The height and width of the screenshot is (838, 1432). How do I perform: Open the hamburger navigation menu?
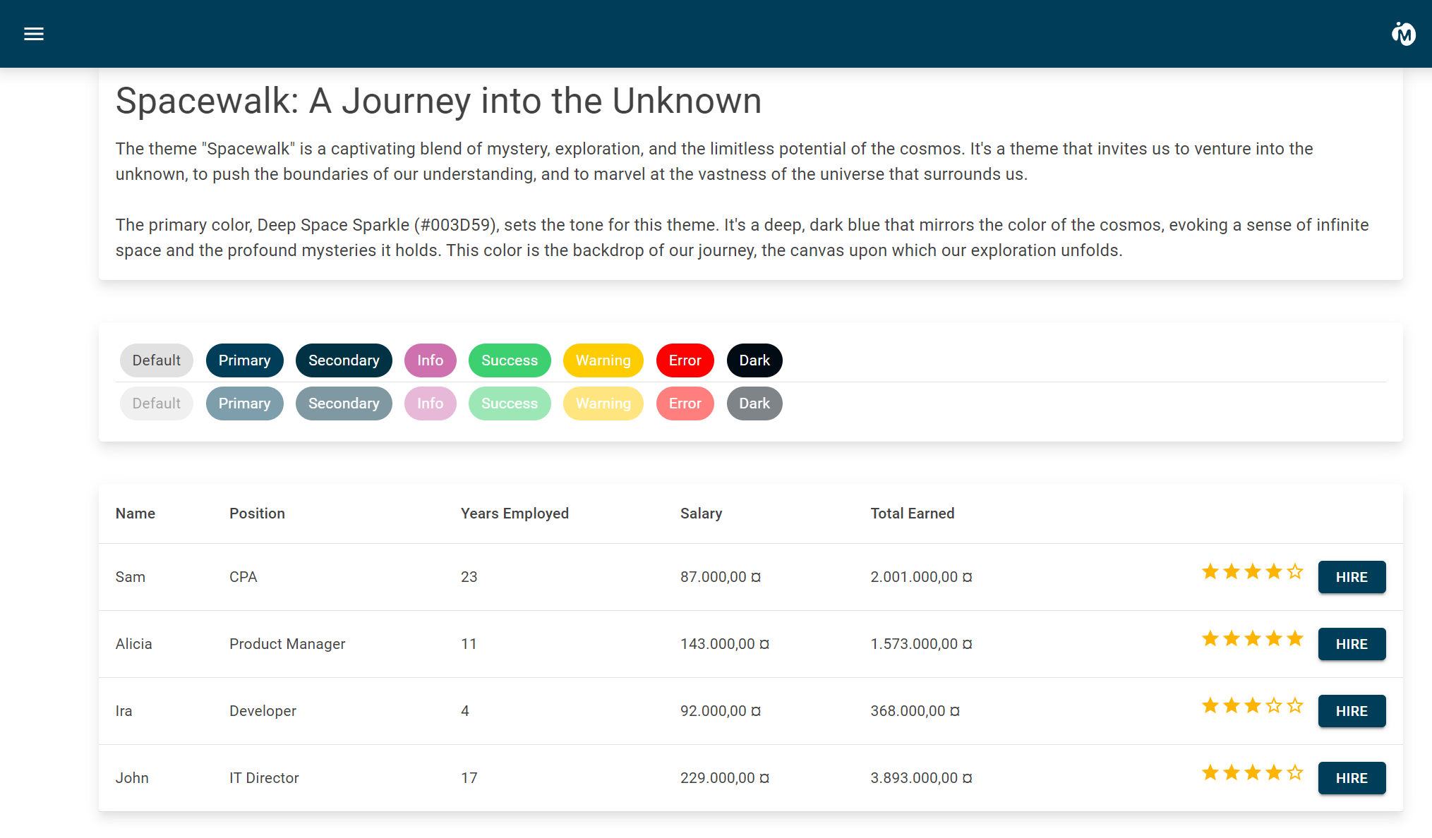tap(34, 34)
